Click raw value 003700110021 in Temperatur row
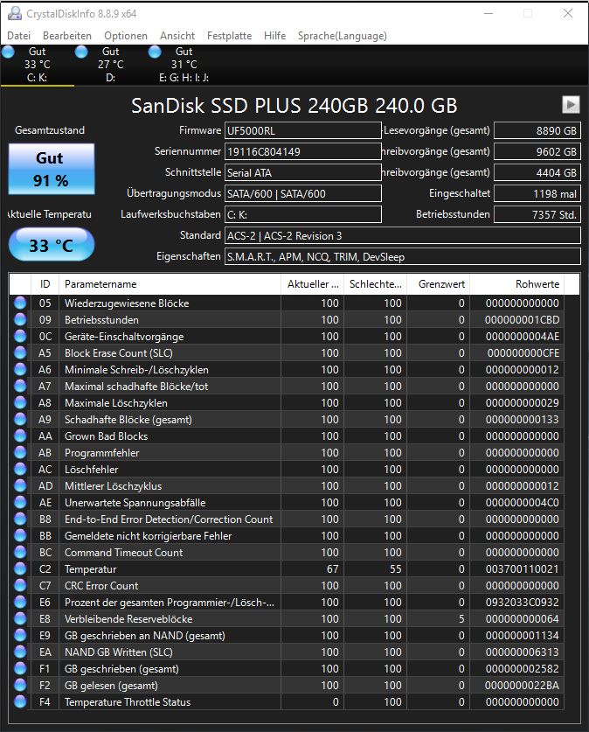Image resolution: width=589 pixels, height=732 pixels. [522, 569]
